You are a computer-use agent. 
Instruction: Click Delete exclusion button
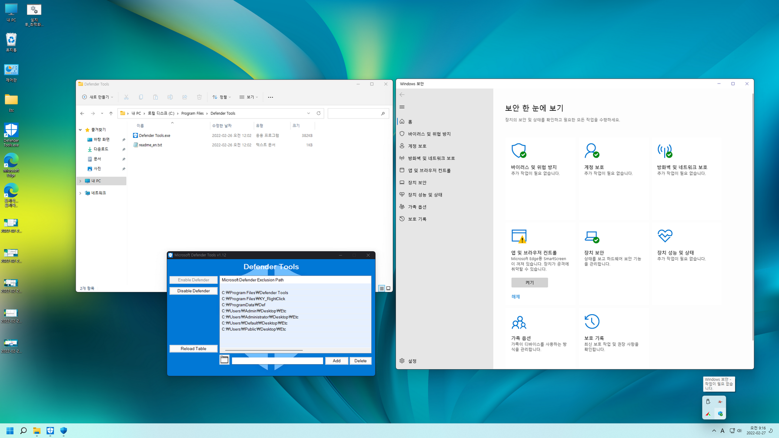[x=360, y=361]
